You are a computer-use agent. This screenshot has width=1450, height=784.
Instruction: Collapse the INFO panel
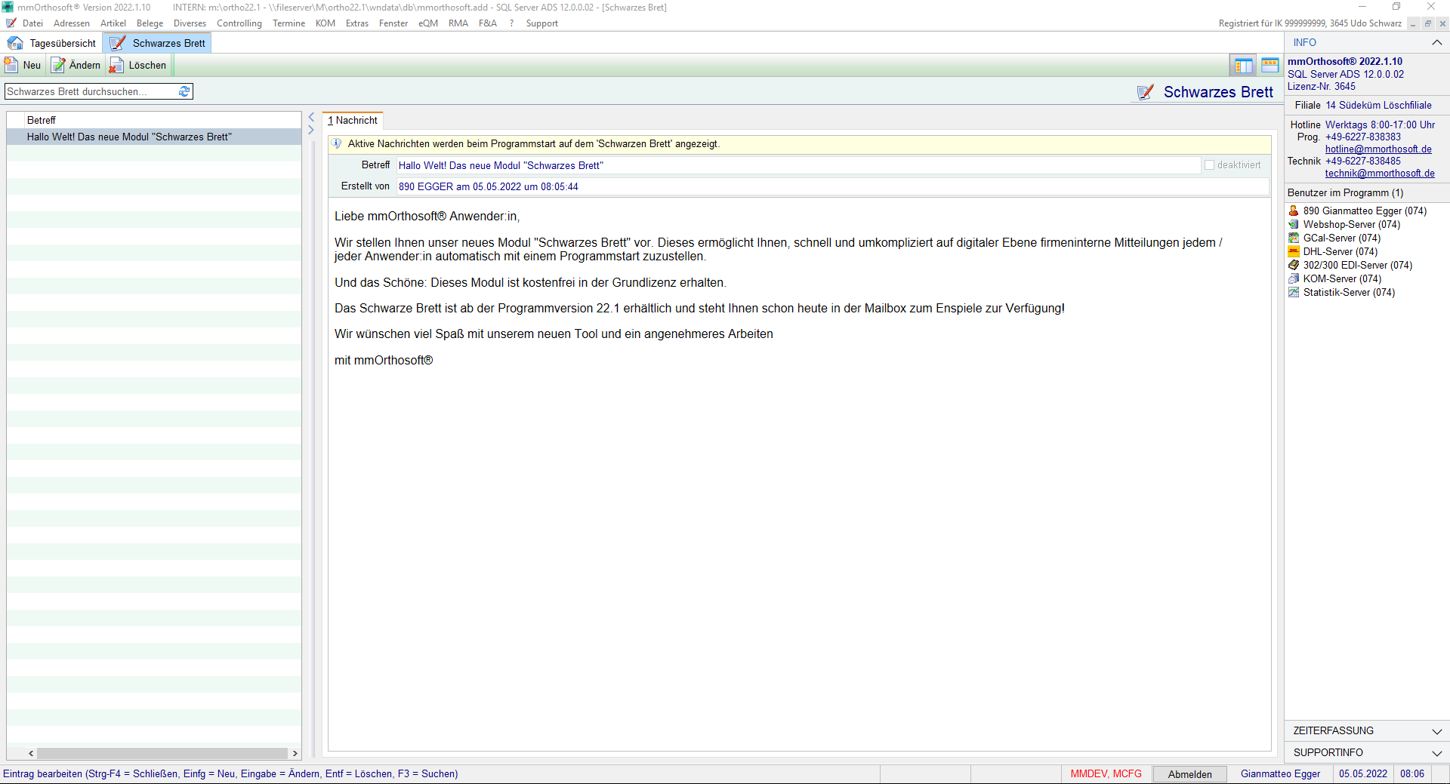point(1436,43)
